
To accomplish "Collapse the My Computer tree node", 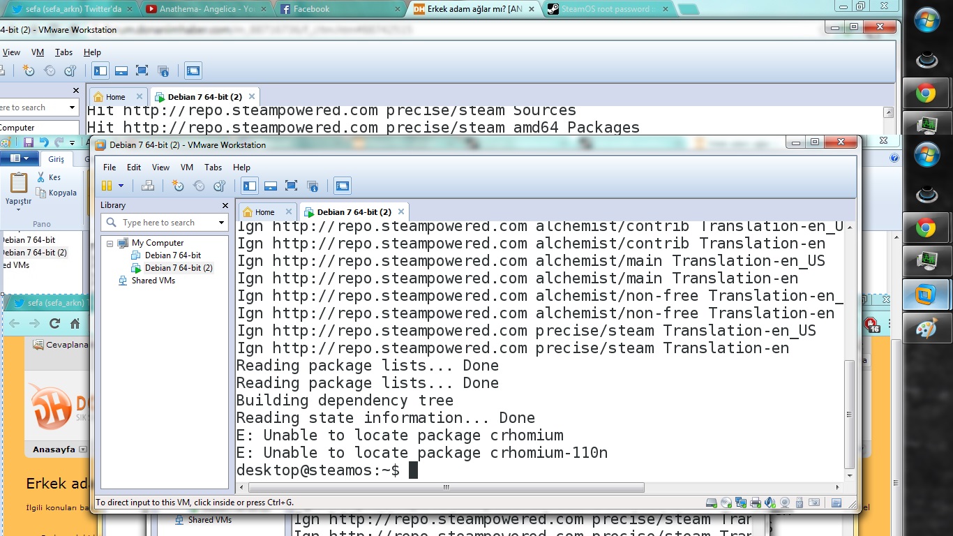I will (x=110, y=243).
